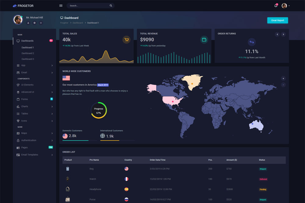This screenshot has height=203, width=305.
Task: Click the user profile icon under Michael Hill
Action: tap(28, 23)
